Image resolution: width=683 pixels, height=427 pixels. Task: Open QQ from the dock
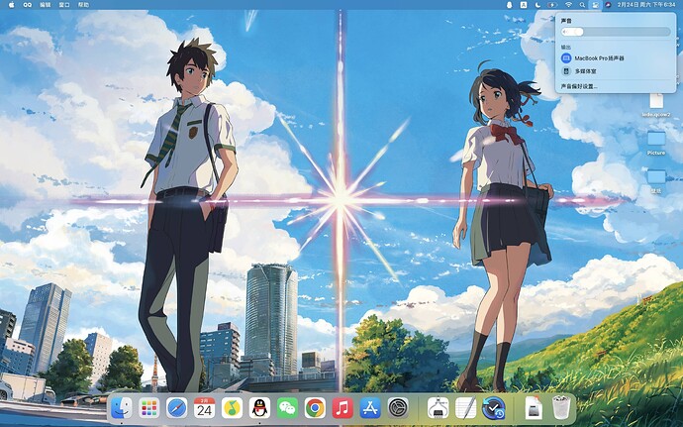[x=260, y=407]
